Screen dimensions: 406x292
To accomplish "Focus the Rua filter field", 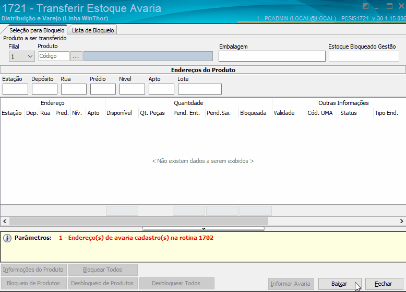I will [74, 89].
